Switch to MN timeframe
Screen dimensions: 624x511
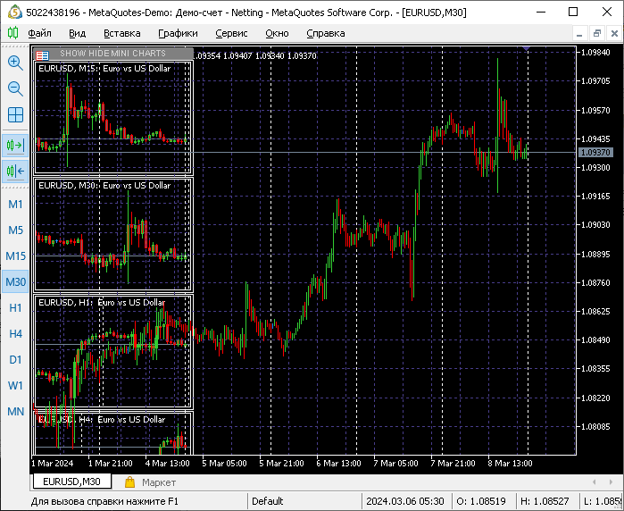click(15, 411)
